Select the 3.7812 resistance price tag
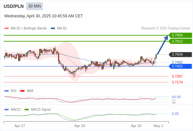Image resolution: width=193 pixels, height=131 pixels. click(x=180, y=41)
